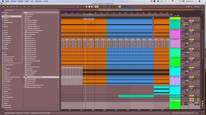
Task: Expand the Multiband Dynamics folder
Action: [24, 20]
